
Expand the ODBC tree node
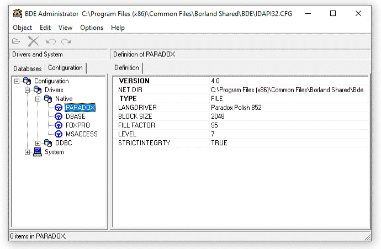click(x=38, y=143)
